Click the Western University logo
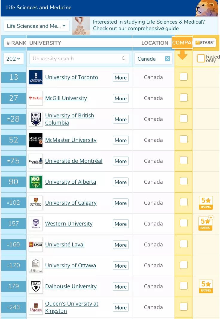 point(36,224)
